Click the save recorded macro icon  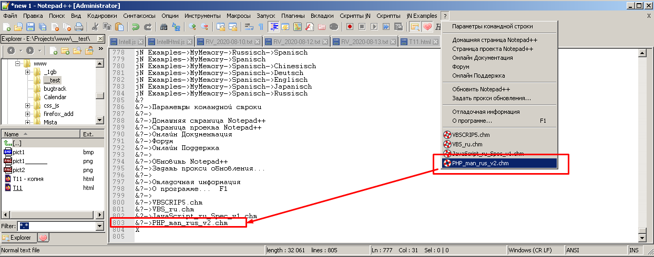coord(398,26)
